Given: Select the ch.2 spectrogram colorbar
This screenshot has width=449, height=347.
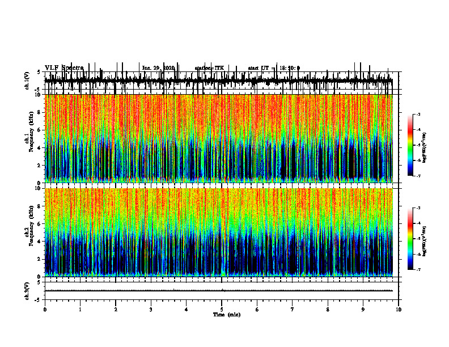Looking at the screenshot, I should point(410,239).
